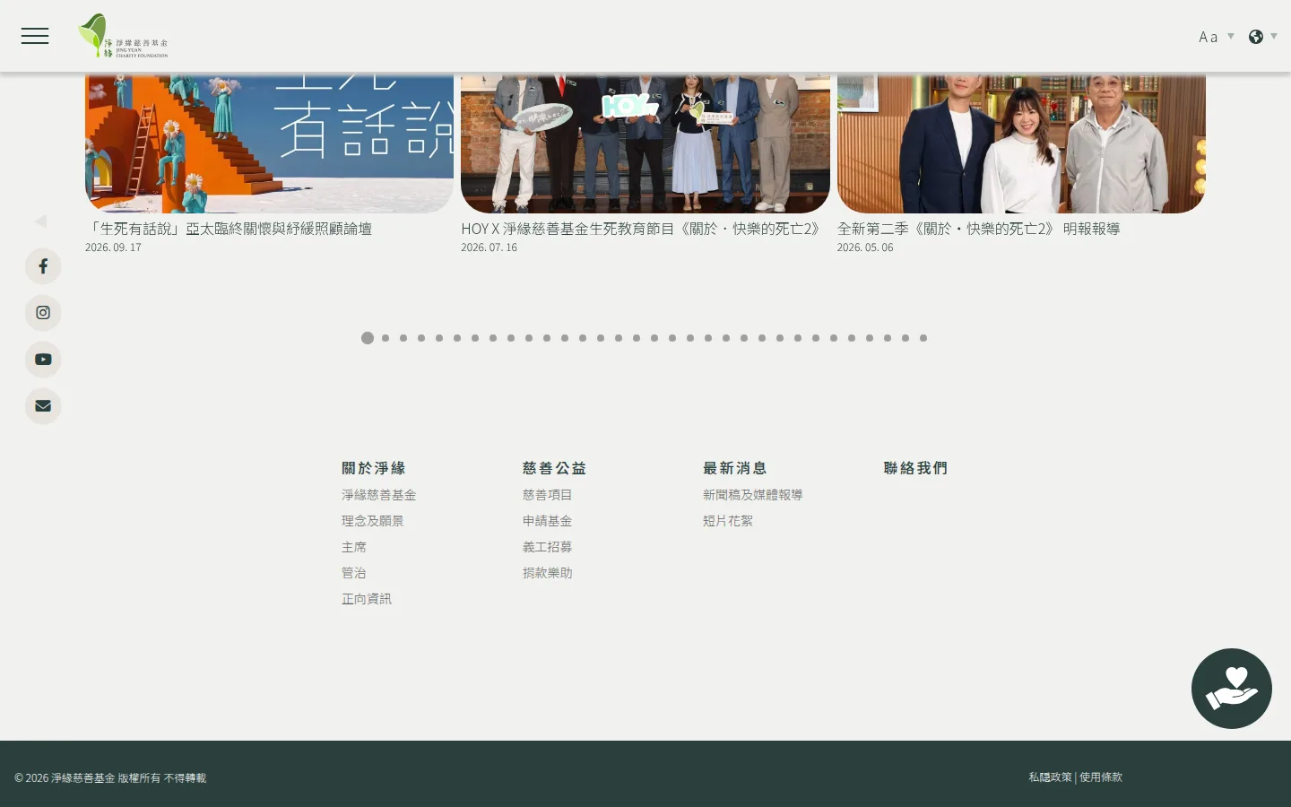Open the YouTube channel icon
This screenshot has width=1291, height=807.
click(x=43, y=360)
